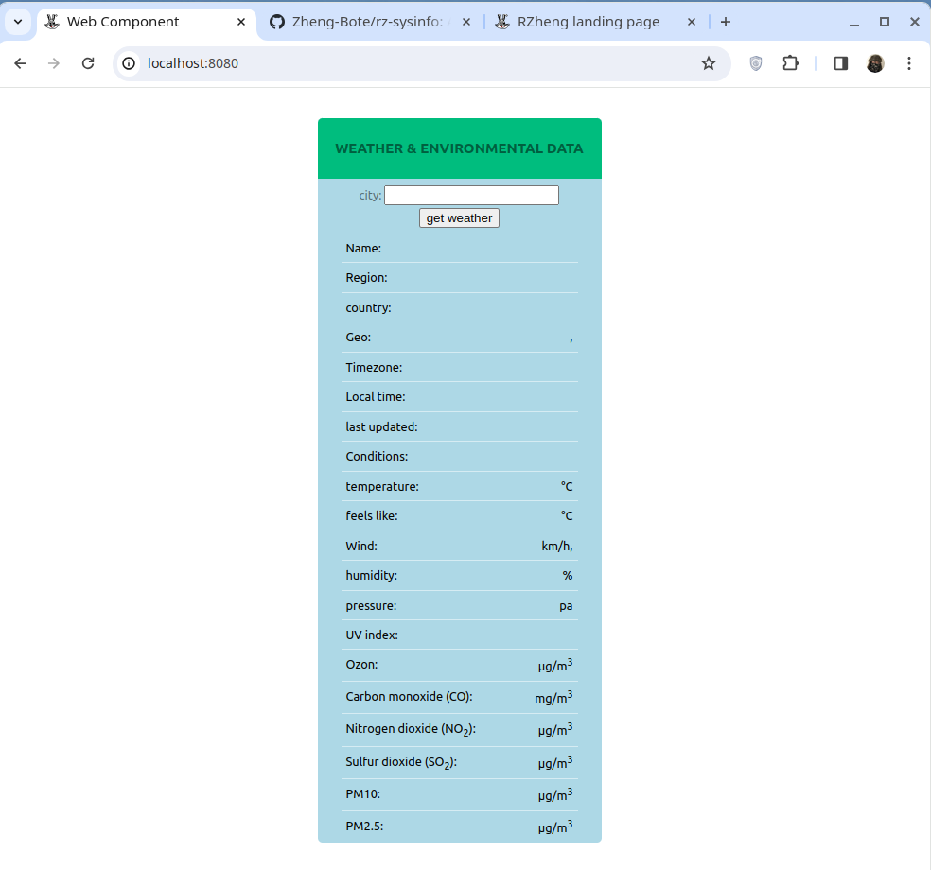Click the city: label
The height and width of the screenshot is (870, 931).
pos(370,195)
